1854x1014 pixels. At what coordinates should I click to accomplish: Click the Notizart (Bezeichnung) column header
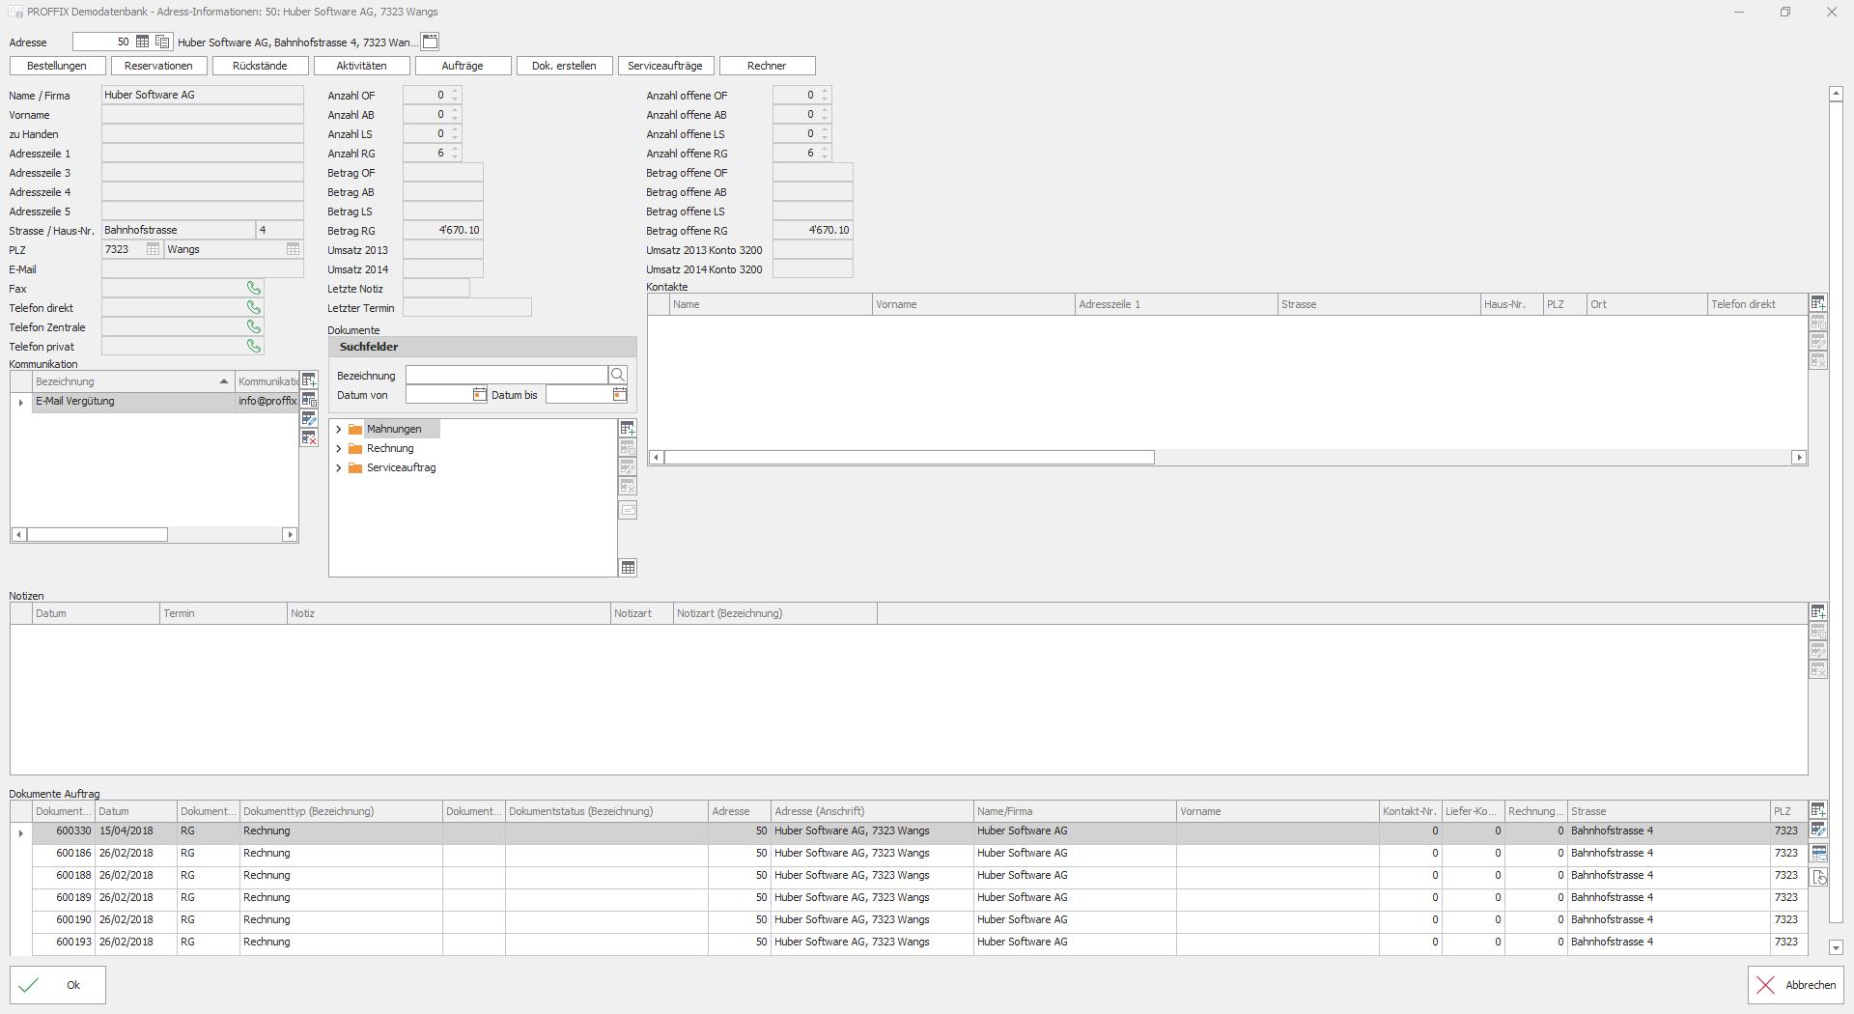[x=774, y=613]
